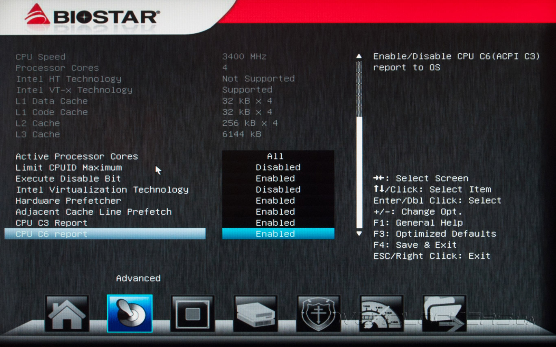The height and width of the screenshot is (347, 556).
Task: Click the scrollbar up arrow
Action: 359,56
